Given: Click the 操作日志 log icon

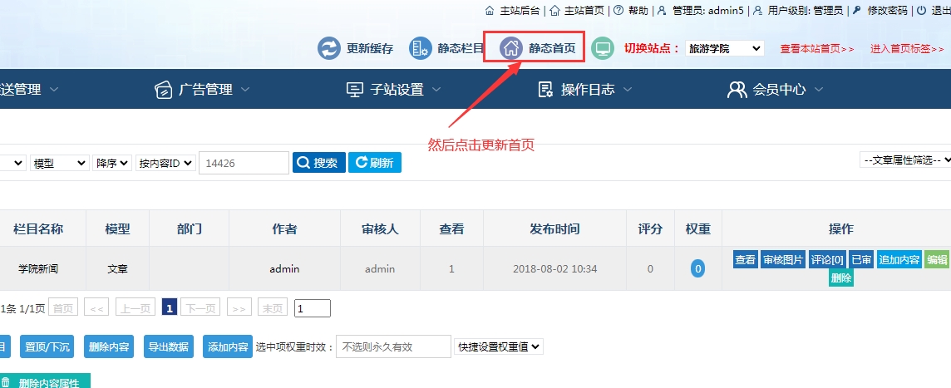Looking at the screenshot, I should 546,90.
